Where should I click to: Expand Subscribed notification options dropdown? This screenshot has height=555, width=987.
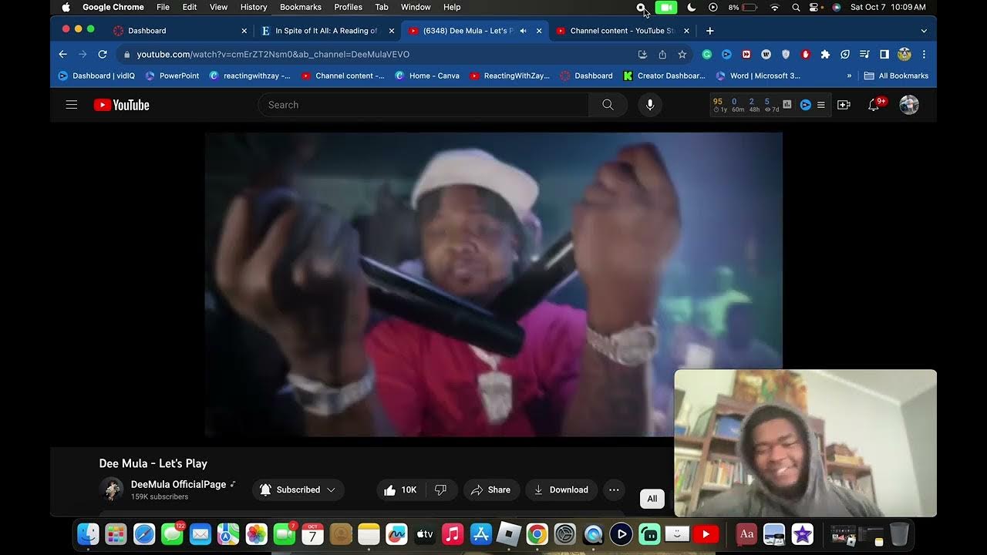coord(332,489)
